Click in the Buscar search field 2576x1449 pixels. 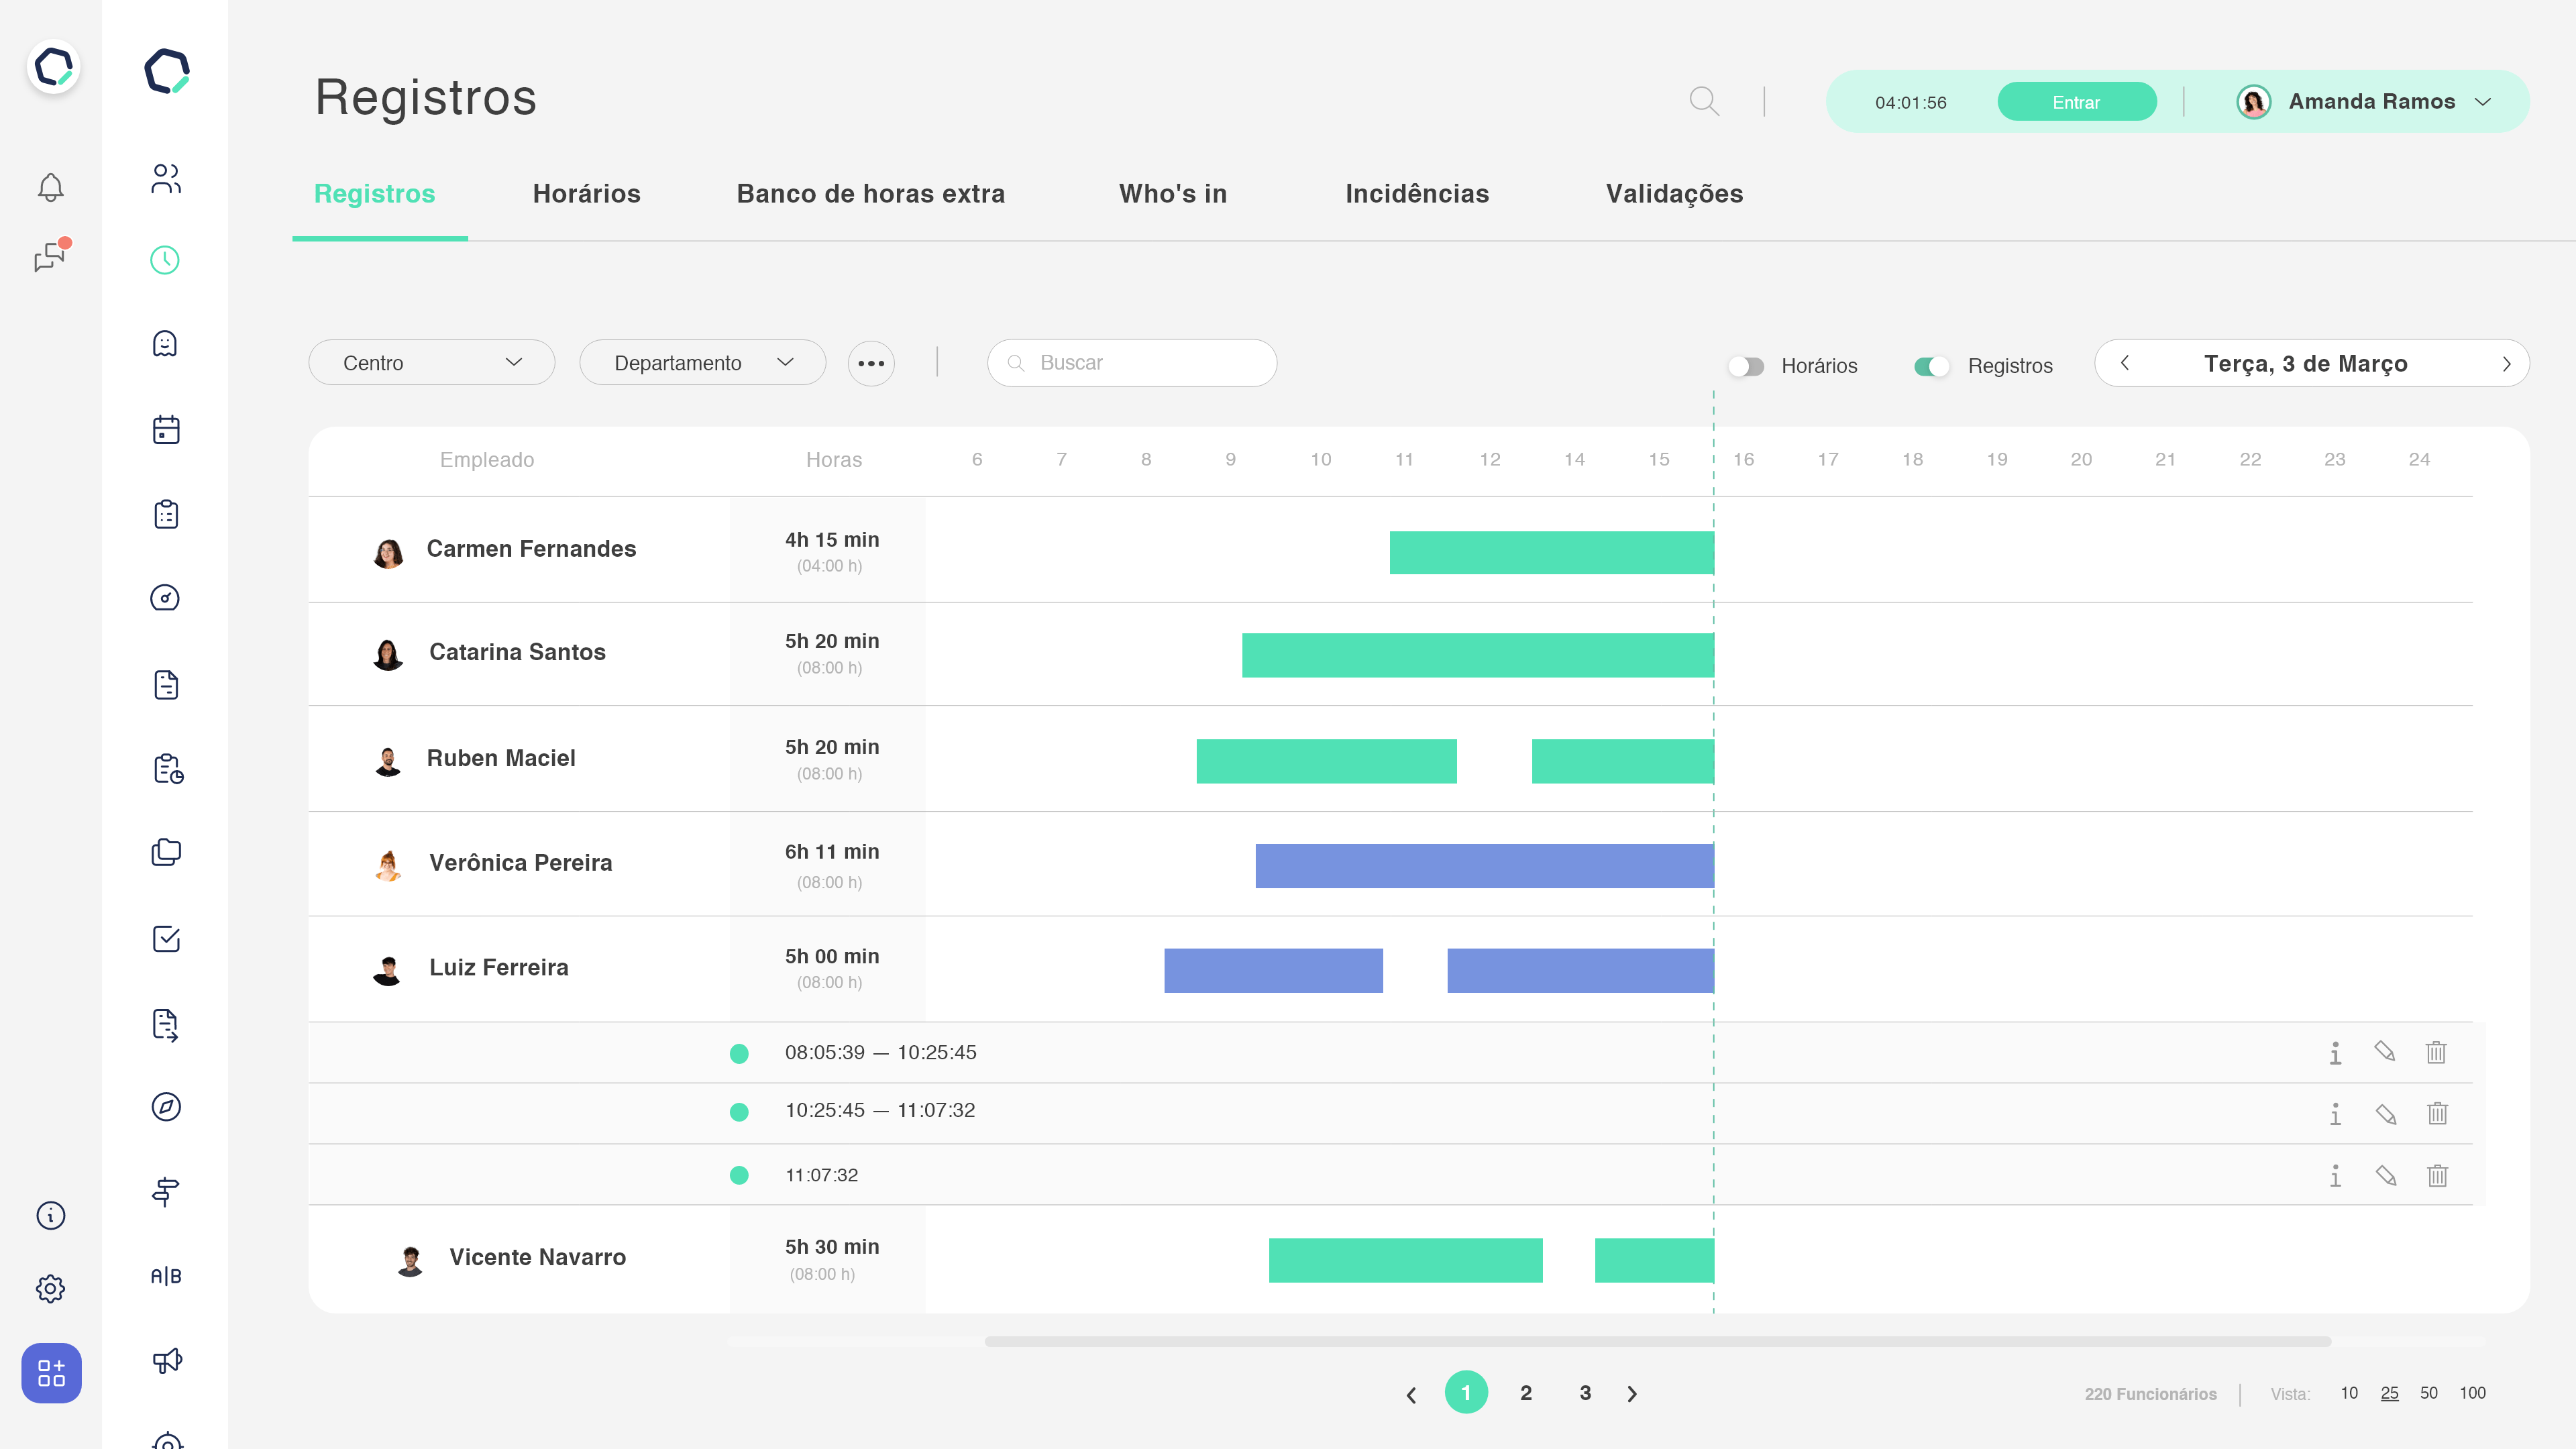click(x=1132, y=363)
